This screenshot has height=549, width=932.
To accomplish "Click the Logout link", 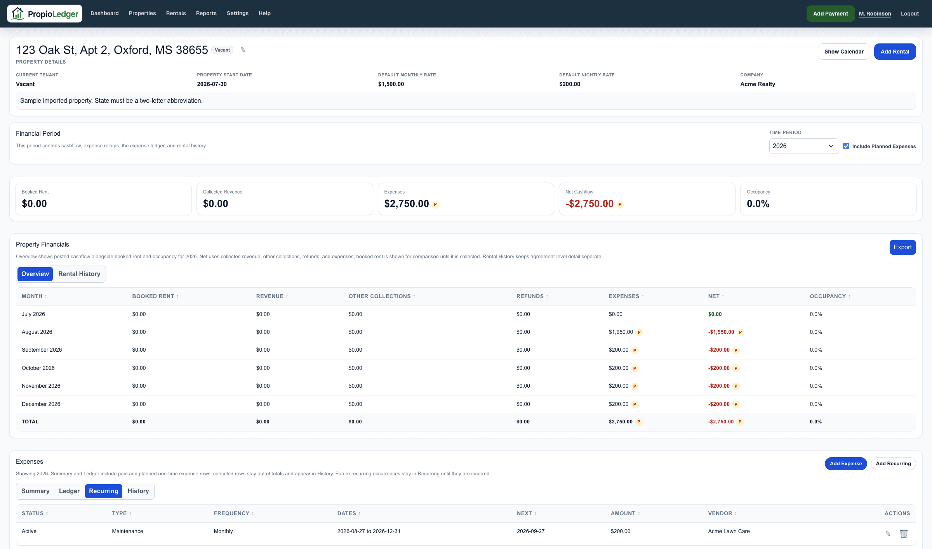I will click(910, 14).
